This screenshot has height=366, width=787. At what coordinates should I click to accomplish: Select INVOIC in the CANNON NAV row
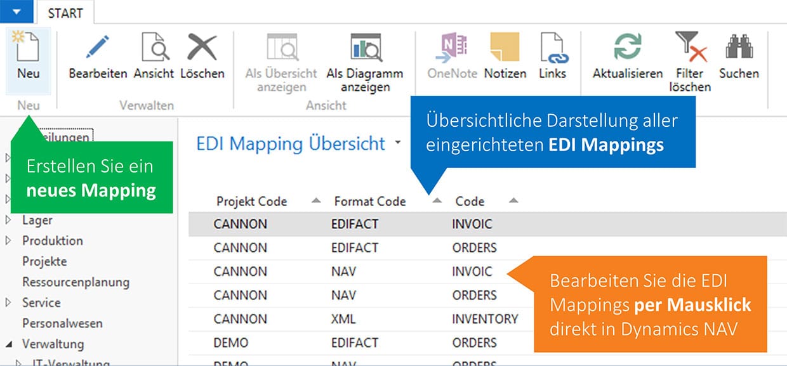[472, 271]
